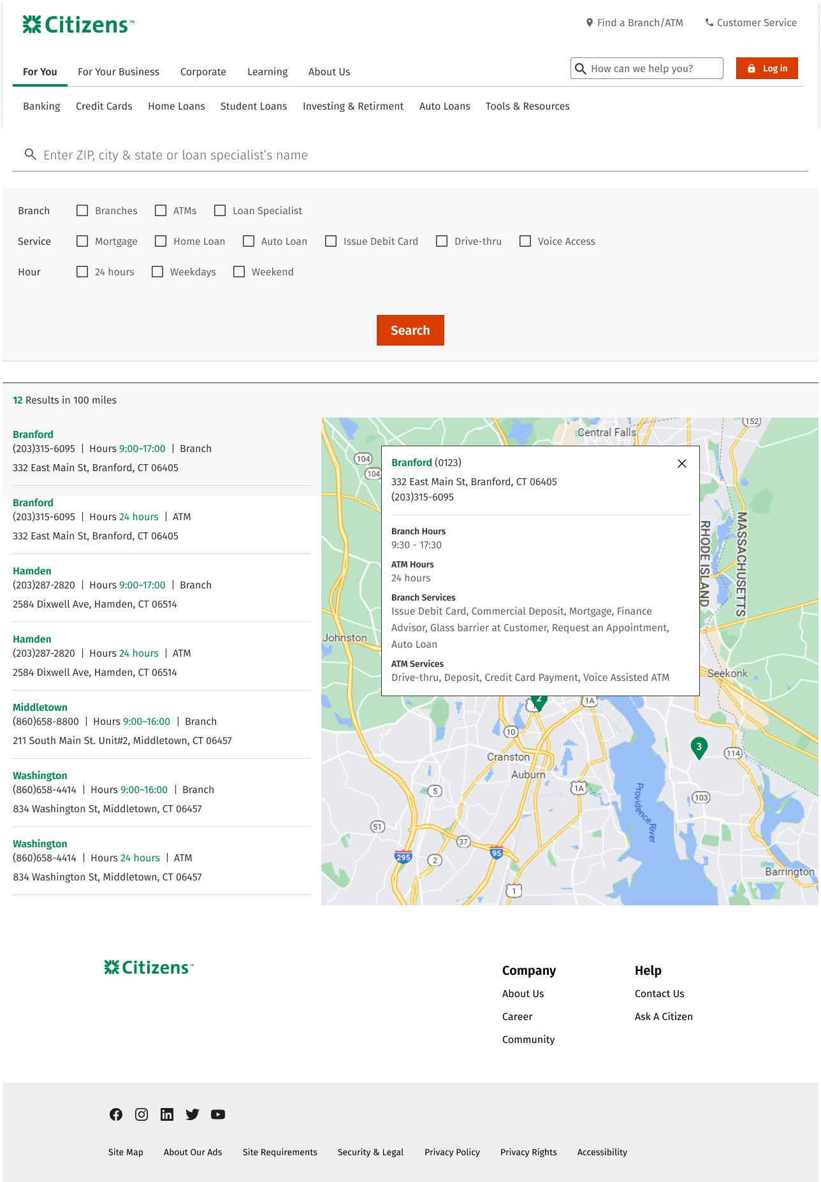The width and height of the screenshot is (821, 1182).
Task: Enable the Drive-thru service filter
Action: coord(442,241)
